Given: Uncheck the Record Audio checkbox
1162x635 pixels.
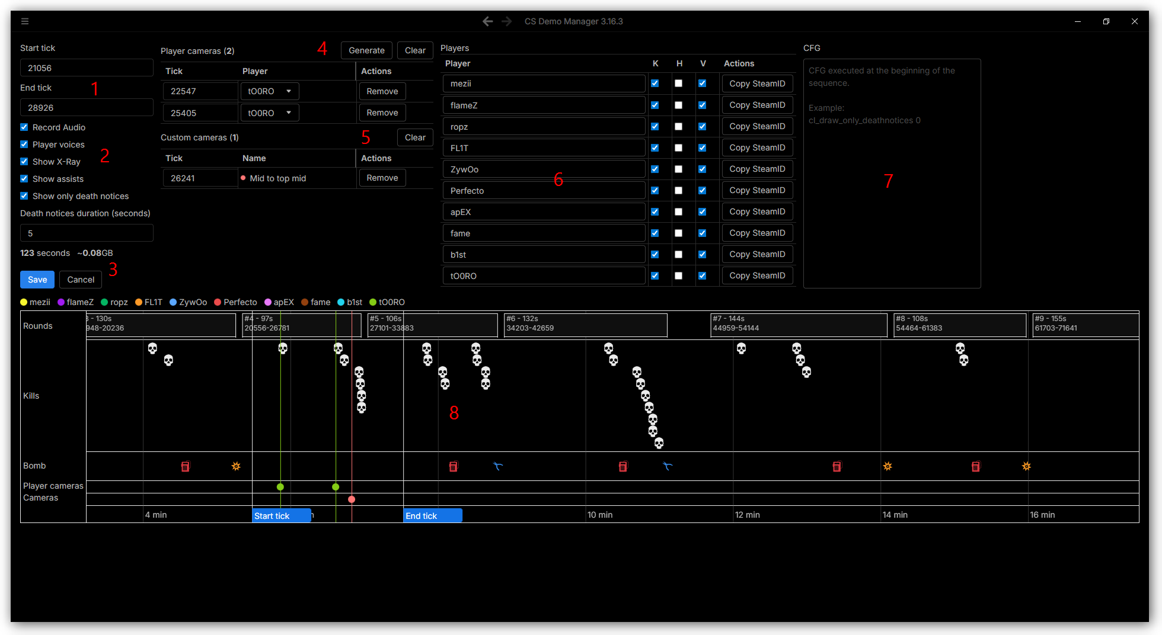Looking at the screenshot, I should 24,127.
